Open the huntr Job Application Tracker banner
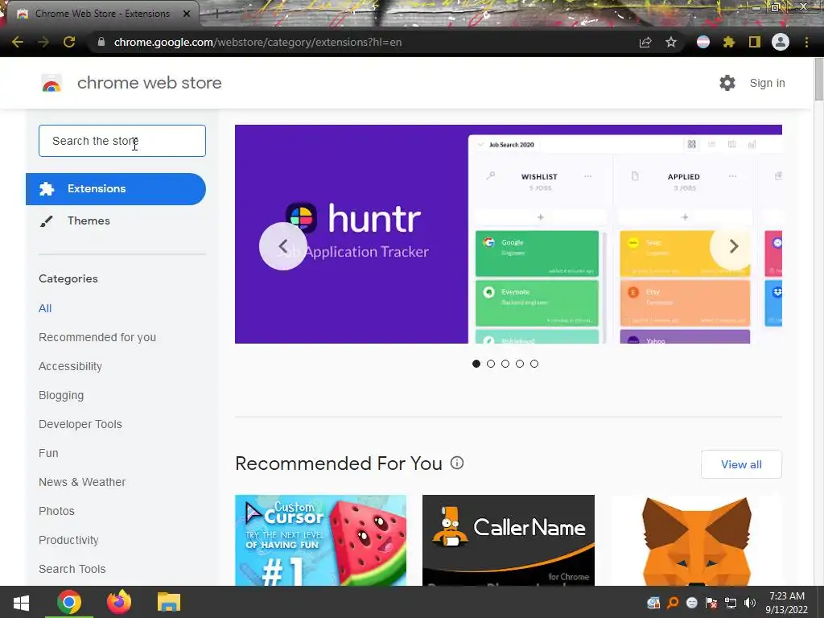 509,234
